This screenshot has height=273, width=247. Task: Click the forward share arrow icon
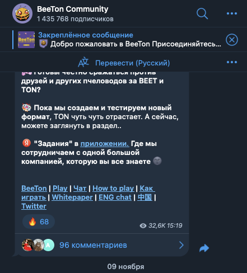point(204,248)
